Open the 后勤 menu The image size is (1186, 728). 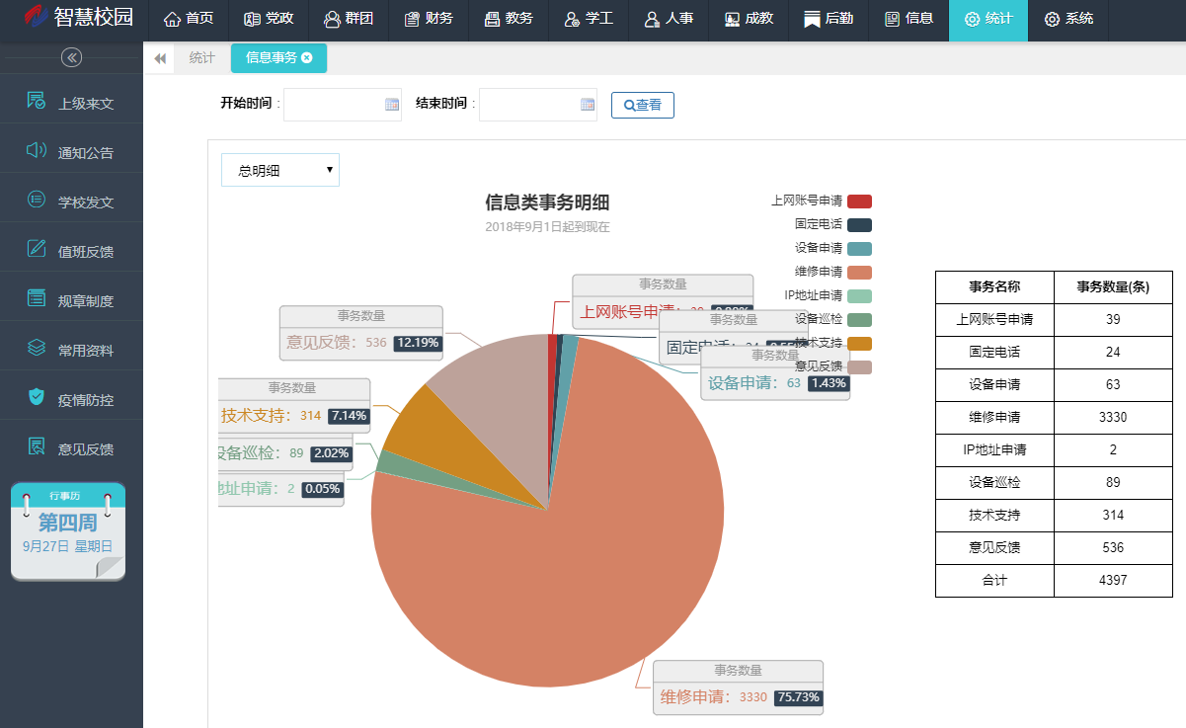tap(829, 19)
